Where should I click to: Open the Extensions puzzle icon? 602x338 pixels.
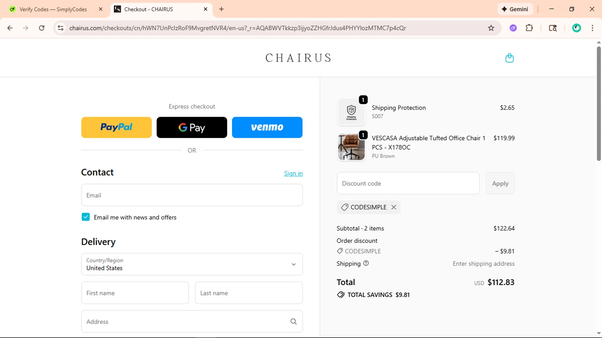point(529,28)
